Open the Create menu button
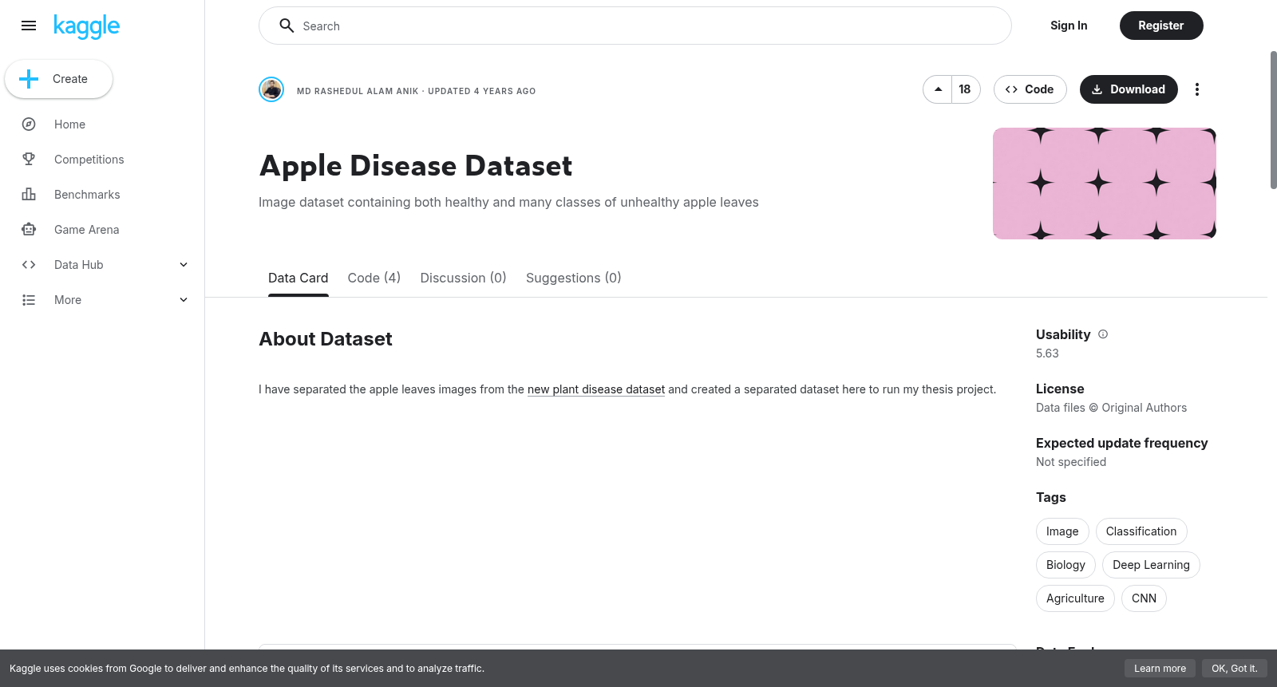 pos(59,79)
